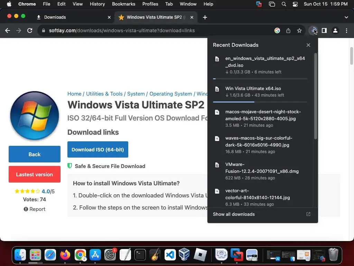Open the downloads toolbar icon in Chrome
The width and height of the screenshot is (354, 266).
(313, 30)
